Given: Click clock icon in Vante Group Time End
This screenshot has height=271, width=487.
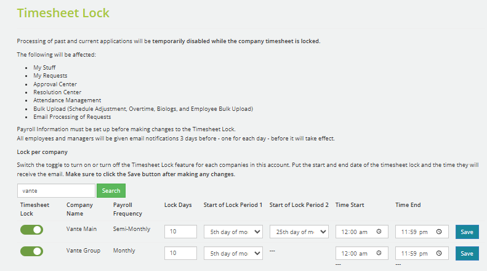Looking at the screenshot, I should click(x=438, y=253).
